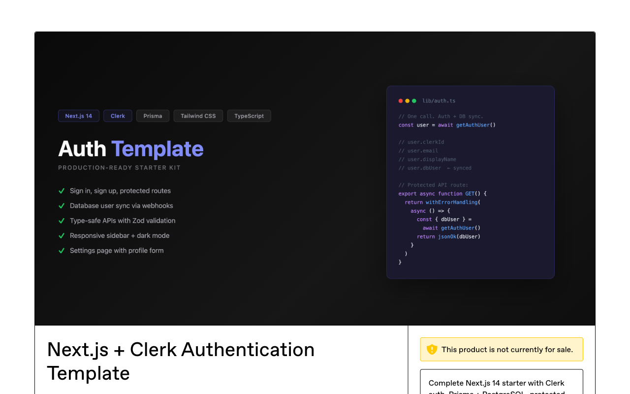Click the checkmark beside 'Type-safe APIs with Zod validation'
The height and width of the screenshot is (394, 630).
[62, 220]
